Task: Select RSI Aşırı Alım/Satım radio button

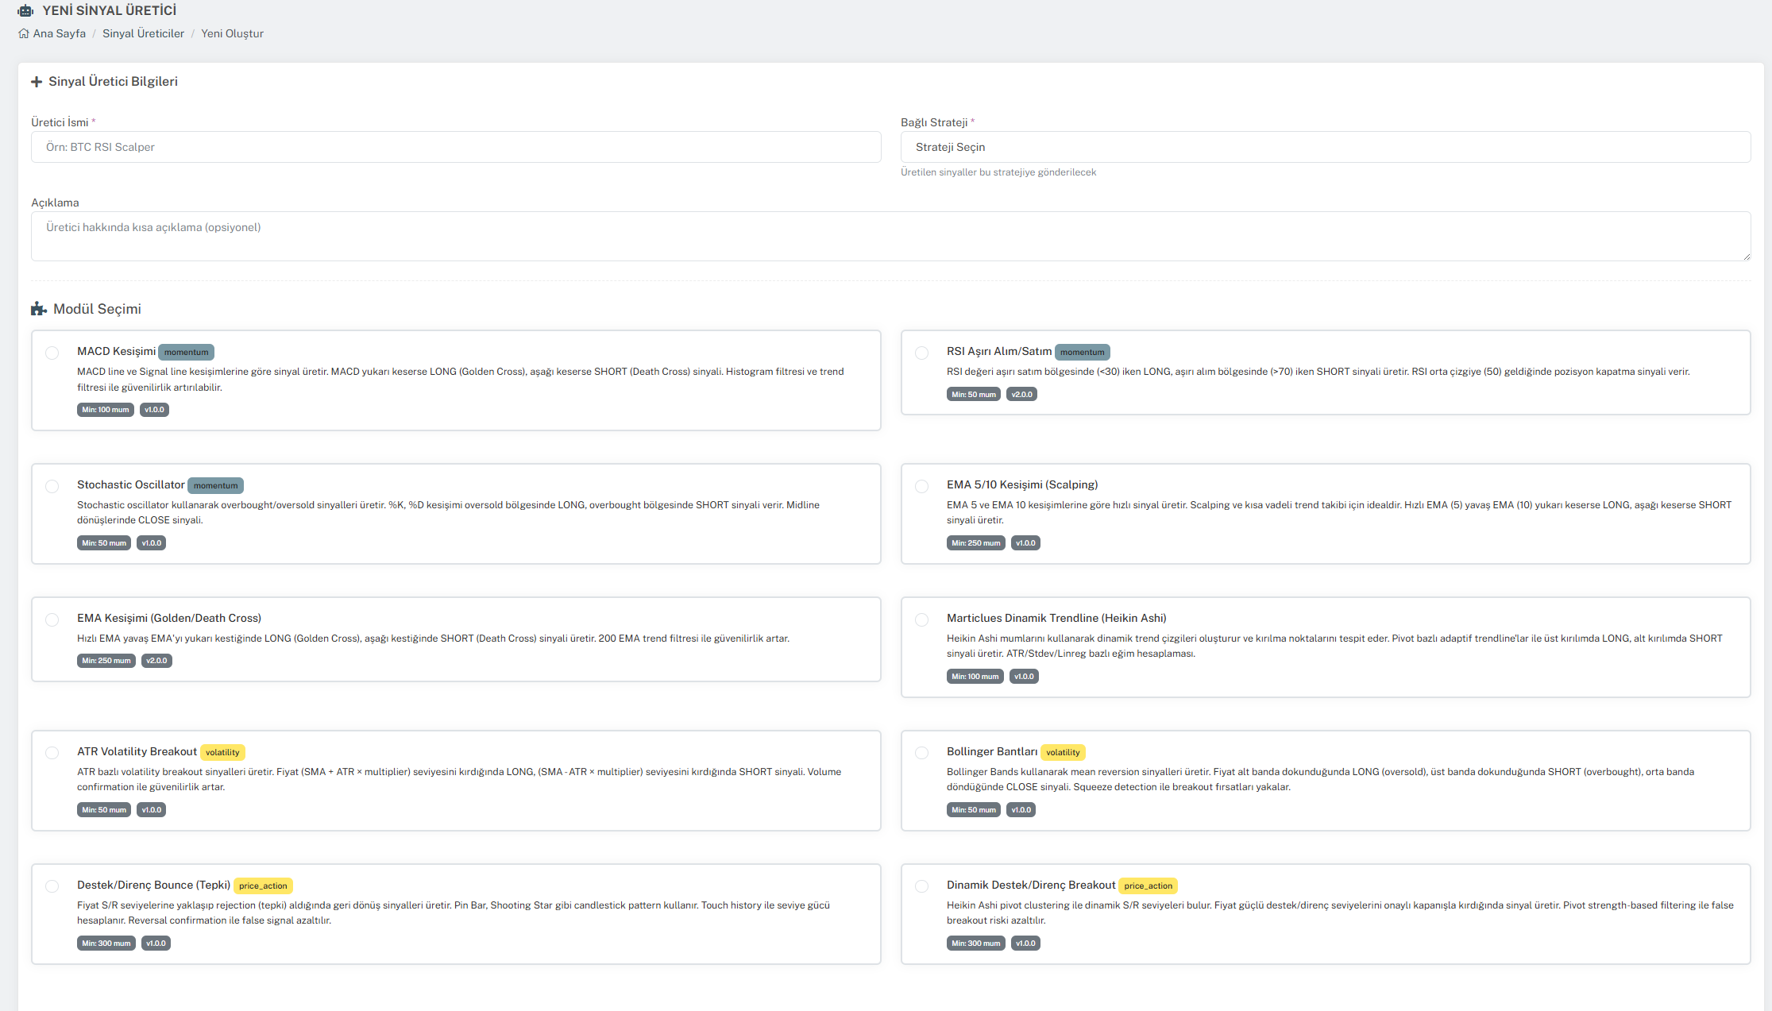Action: pos(921,353)
